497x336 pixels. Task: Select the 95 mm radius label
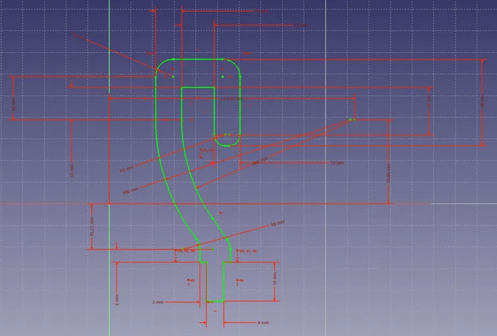pos(126,169)
